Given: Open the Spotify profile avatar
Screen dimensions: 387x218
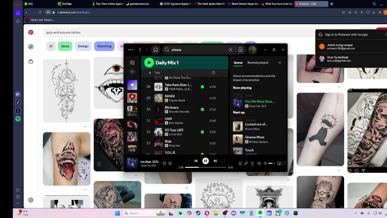Looking at the screenshot, I should click(x=252, y=50).
